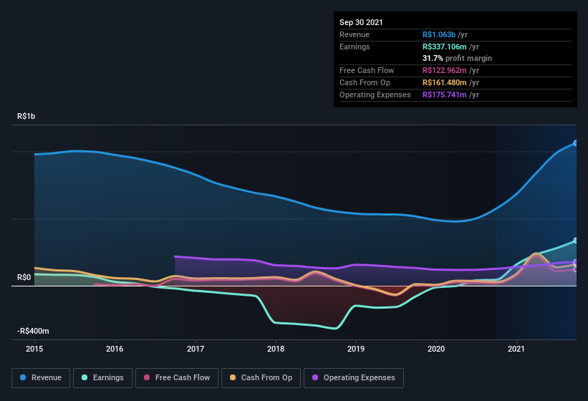Screen dimensions: 588x401
Task: Toggle the Cash From Op legend button
Action: click(x=261, y=378)
